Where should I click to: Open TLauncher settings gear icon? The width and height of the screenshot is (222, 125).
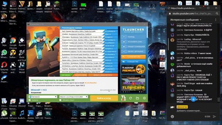click(x=144, y=98)
